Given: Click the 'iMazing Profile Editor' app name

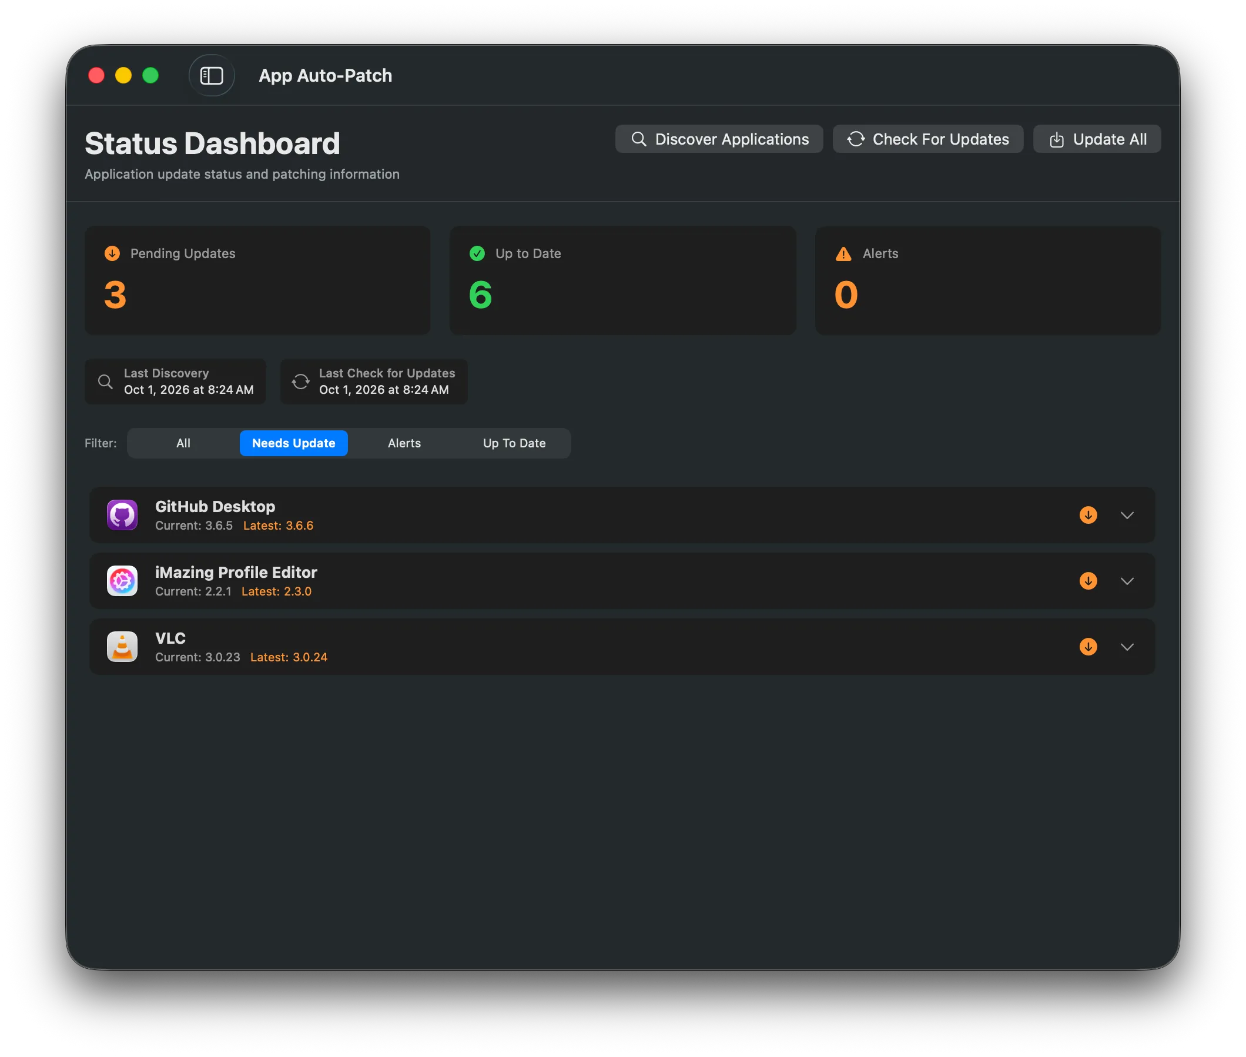Looking at the screenshot, I should pyautogui.click(x=236, y=573).
